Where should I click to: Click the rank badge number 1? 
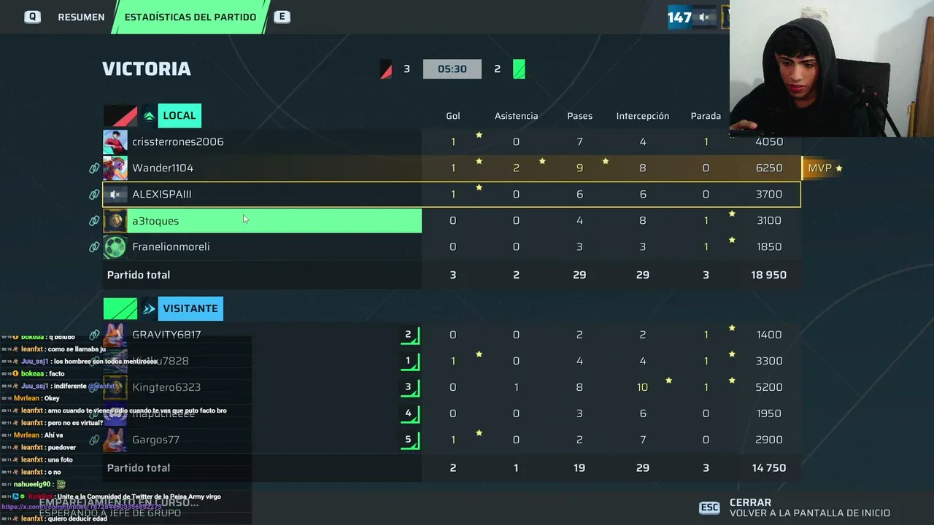click(x=410, y=362)
